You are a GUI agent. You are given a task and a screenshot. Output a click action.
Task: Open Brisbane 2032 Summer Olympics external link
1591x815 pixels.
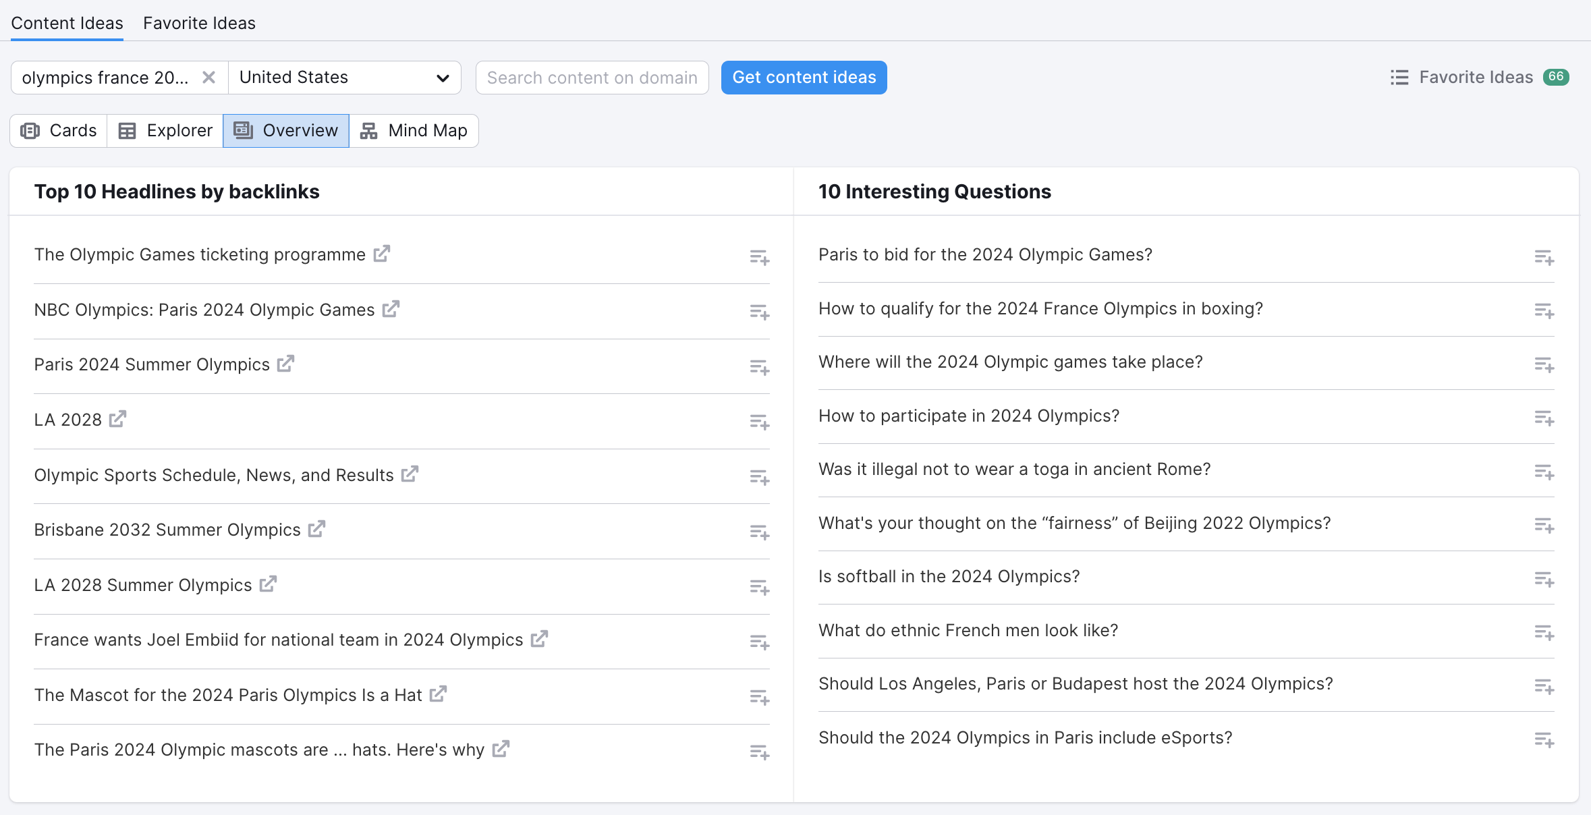tap(317, 529)
